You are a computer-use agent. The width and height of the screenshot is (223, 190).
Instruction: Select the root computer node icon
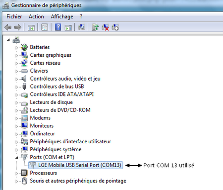click(16, 39)
